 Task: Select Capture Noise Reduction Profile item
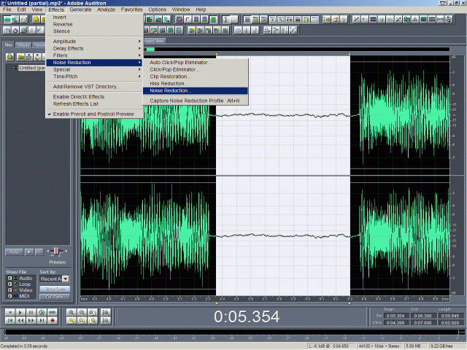click(x=196, y=101)
